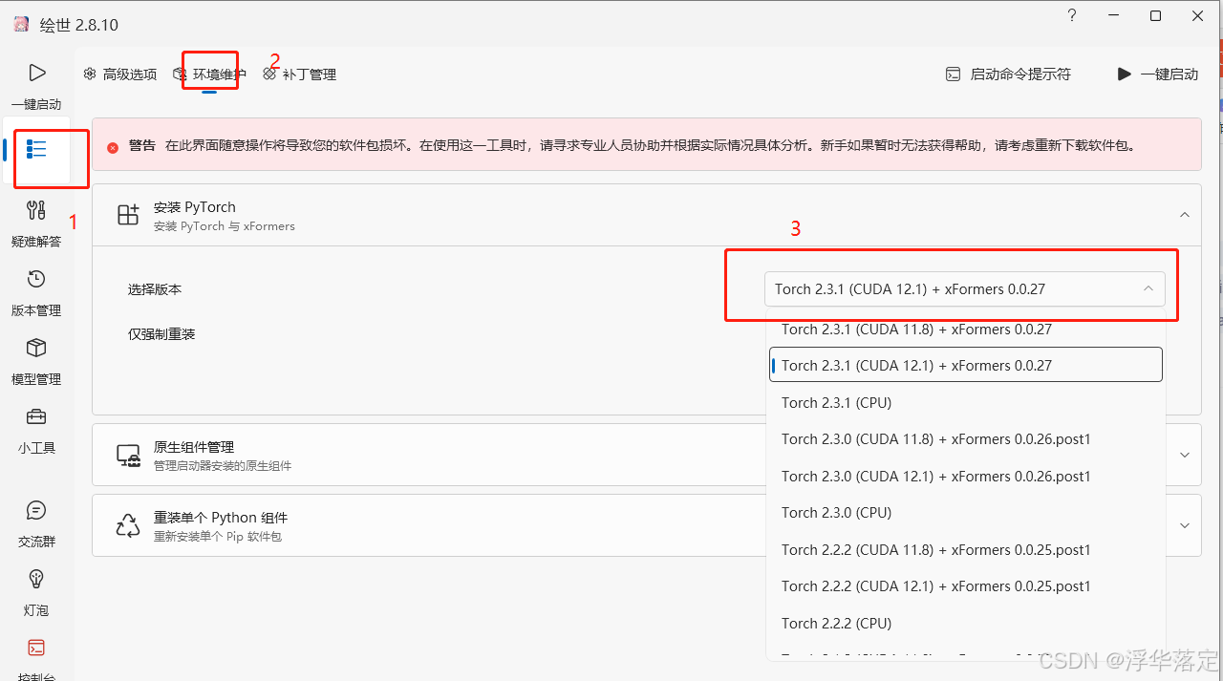Switch to 补丁管理 tab
Screen dimensions: 1223x681
299,74
